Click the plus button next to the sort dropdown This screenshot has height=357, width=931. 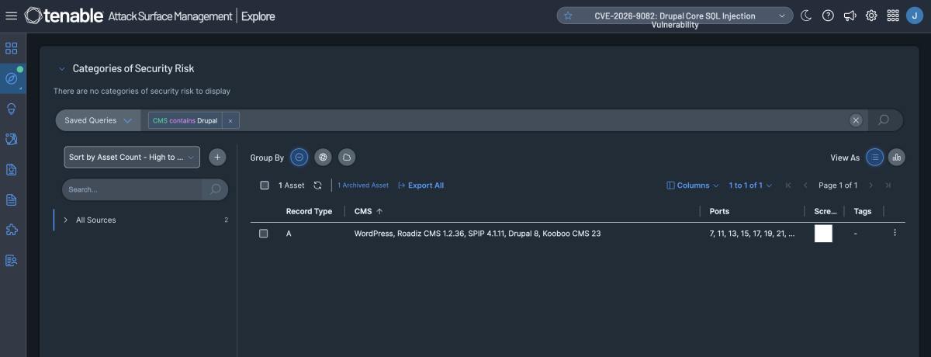218,157
